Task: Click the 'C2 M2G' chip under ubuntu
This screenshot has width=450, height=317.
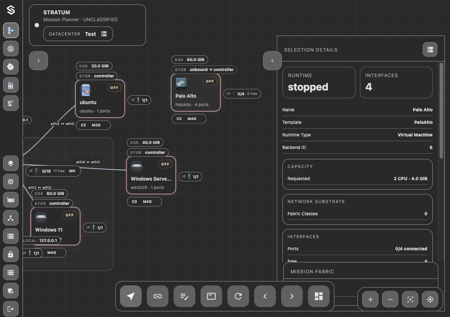Action: (93, 125)
